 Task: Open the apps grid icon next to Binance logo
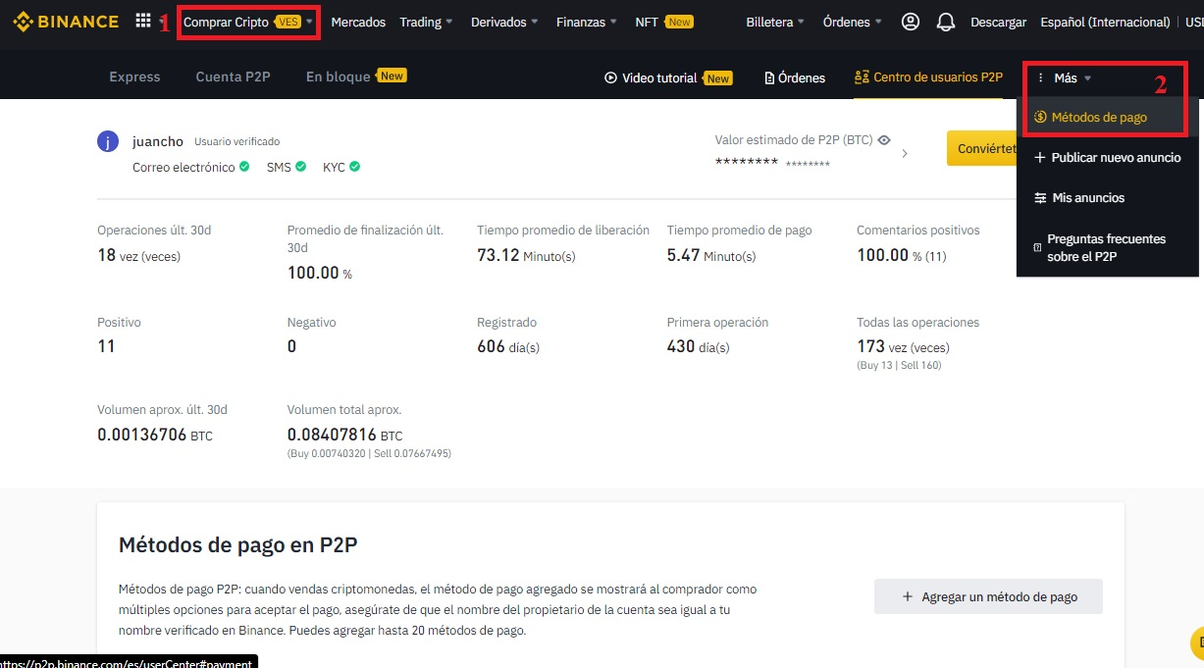click(x=143, y=21)
